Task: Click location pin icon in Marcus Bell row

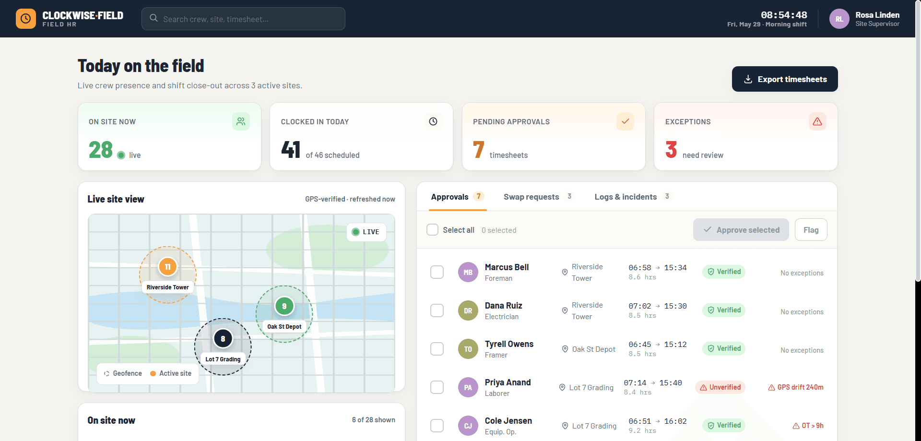Action: (x=565, y=272)
